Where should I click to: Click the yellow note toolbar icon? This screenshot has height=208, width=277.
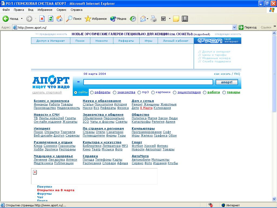176,19
